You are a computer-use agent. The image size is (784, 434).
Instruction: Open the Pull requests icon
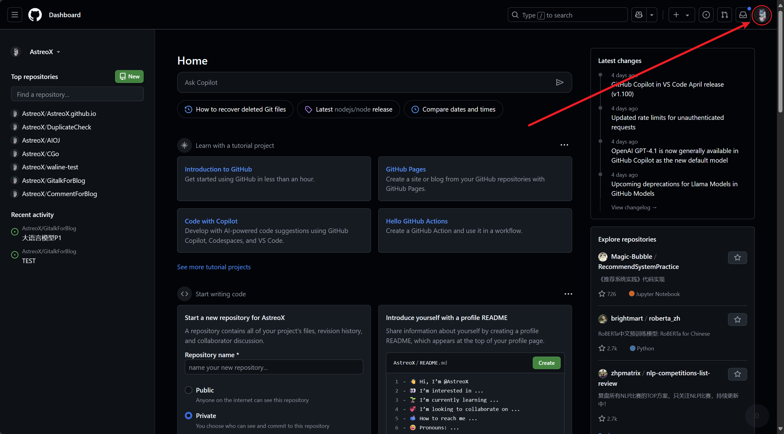coord(725,15)
